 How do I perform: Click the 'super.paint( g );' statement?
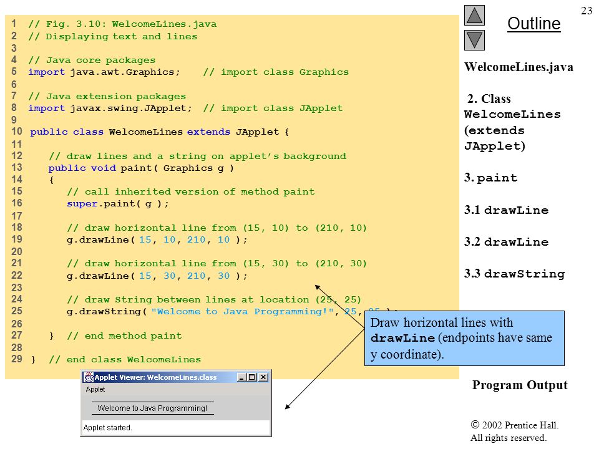pyautogui.click(x=118, y=203)
